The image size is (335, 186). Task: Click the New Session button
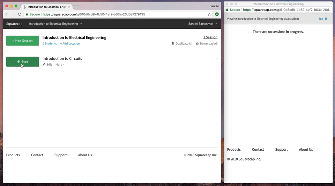23,41
